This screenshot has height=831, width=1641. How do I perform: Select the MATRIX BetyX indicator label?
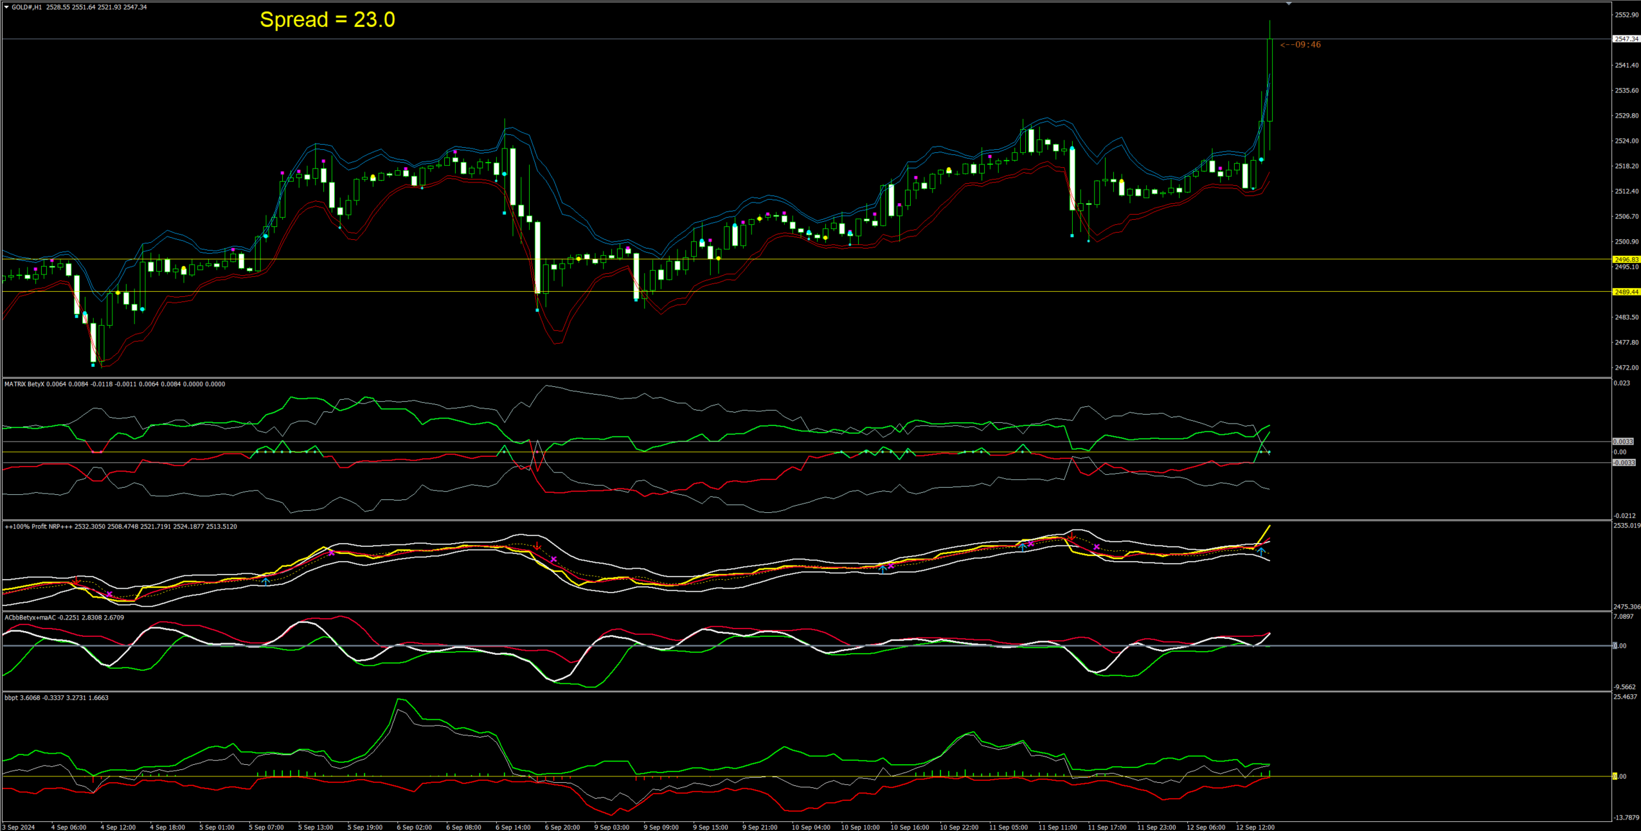(24, 384)
